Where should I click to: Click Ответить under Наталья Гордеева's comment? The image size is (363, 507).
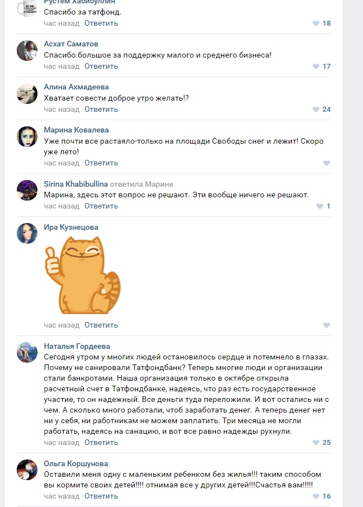(x=101, y=442)
